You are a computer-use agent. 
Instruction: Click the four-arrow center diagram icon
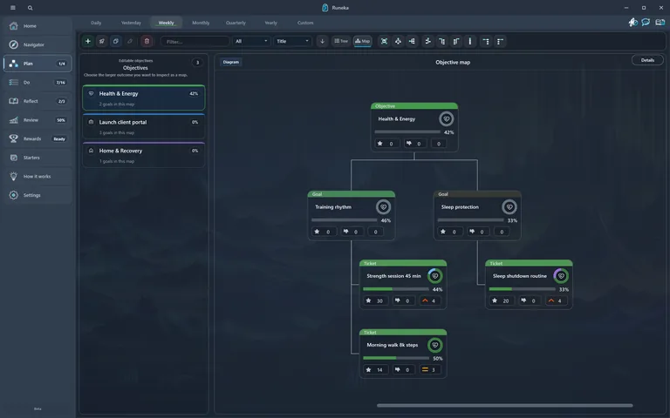[x=398, y=42]
